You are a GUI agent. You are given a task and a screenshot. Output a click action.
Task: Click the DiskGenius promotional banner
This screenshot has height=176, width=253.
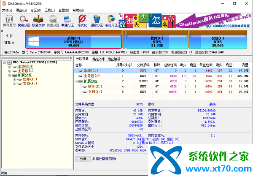tap(185, 21)
